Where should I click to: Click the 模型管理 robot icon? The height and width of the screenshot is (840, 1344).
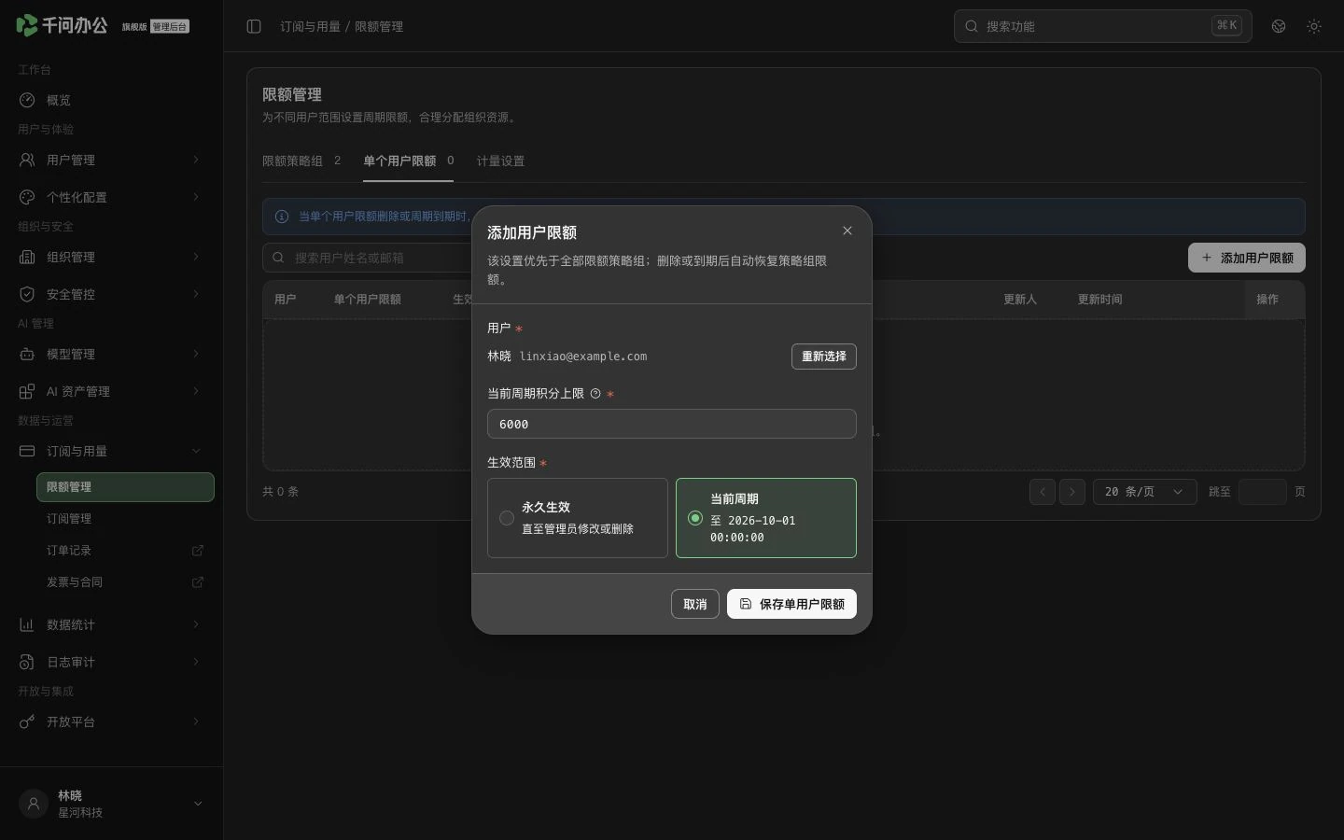pyautogui.click(x=27, y=354)
